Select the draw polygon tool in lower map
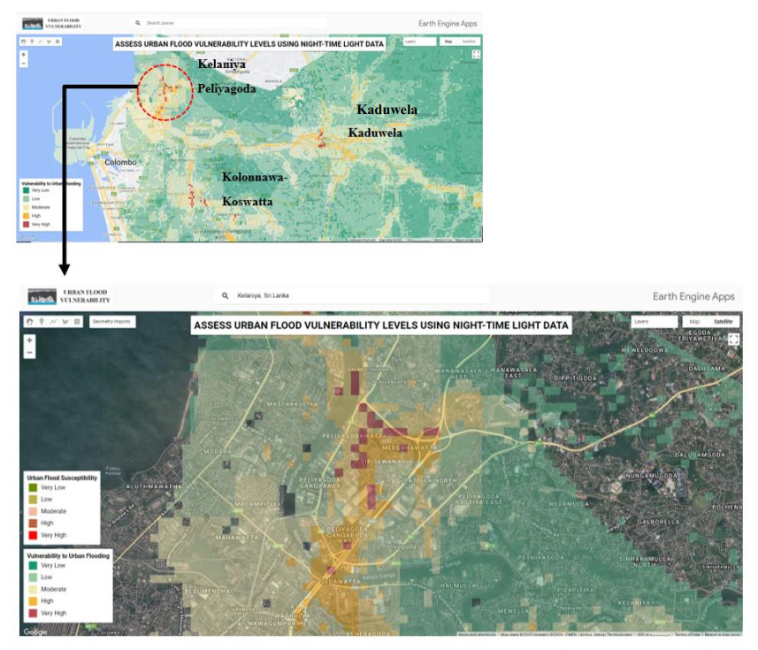Image resolution: width=758 pixels, height=650 pixels. [x=65, y=322]
